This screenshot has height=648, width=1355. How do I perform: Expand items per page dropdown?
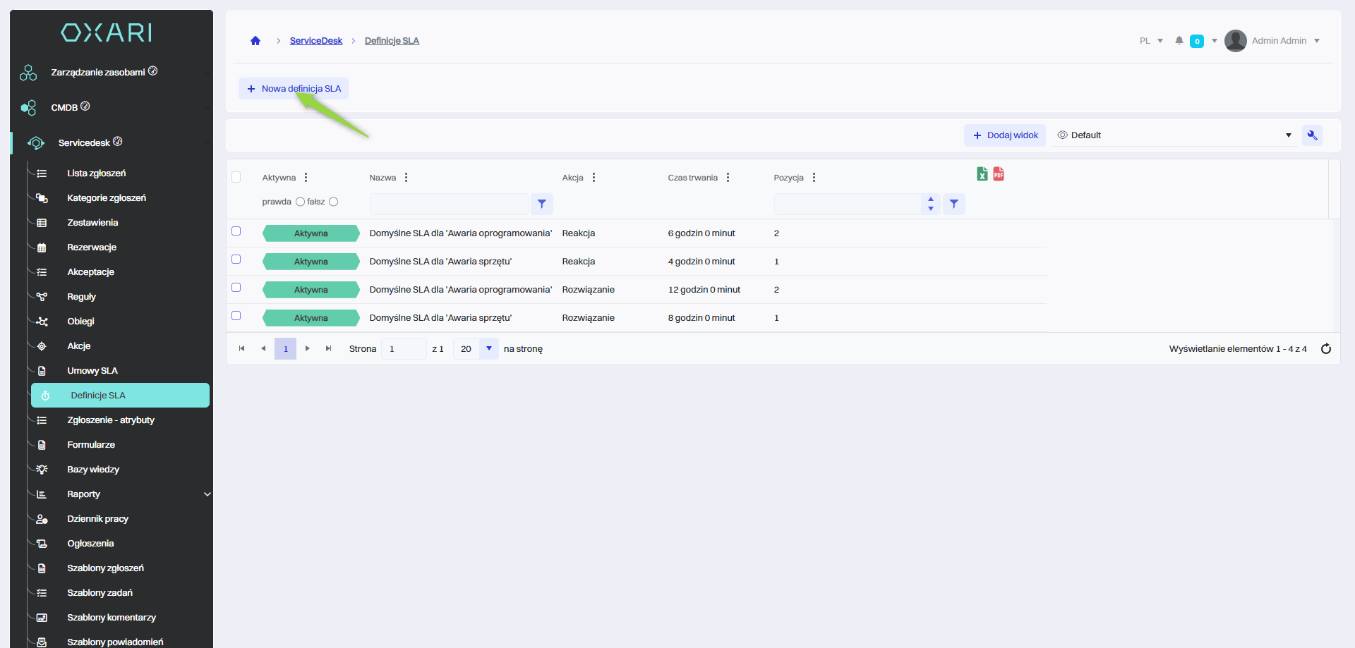pos(488,348)
